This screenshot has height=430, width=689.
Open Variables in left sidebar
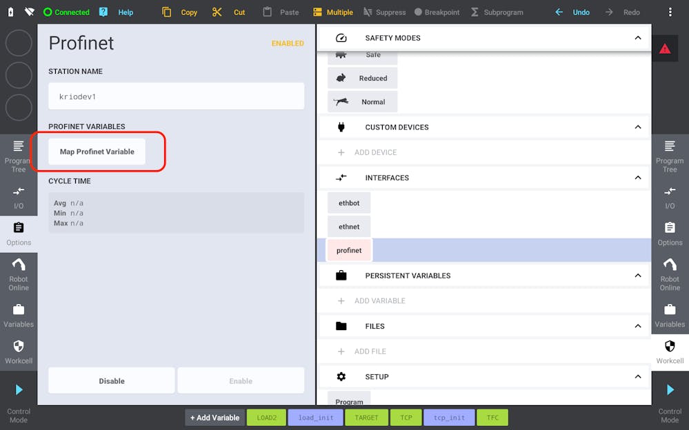point(19,316)
